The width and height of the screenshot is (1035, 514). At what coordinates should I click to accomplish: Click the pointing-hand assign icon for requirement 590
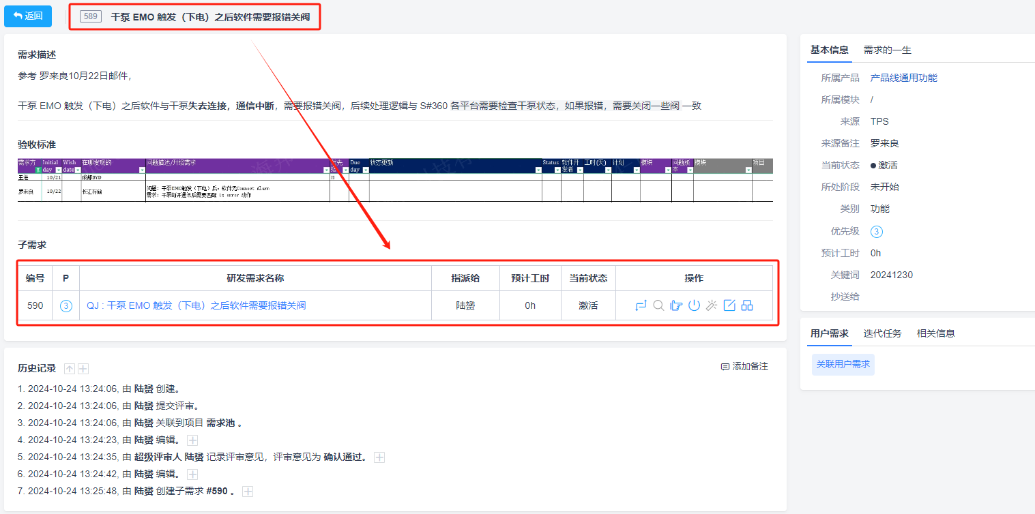click(x=676, y=305)
